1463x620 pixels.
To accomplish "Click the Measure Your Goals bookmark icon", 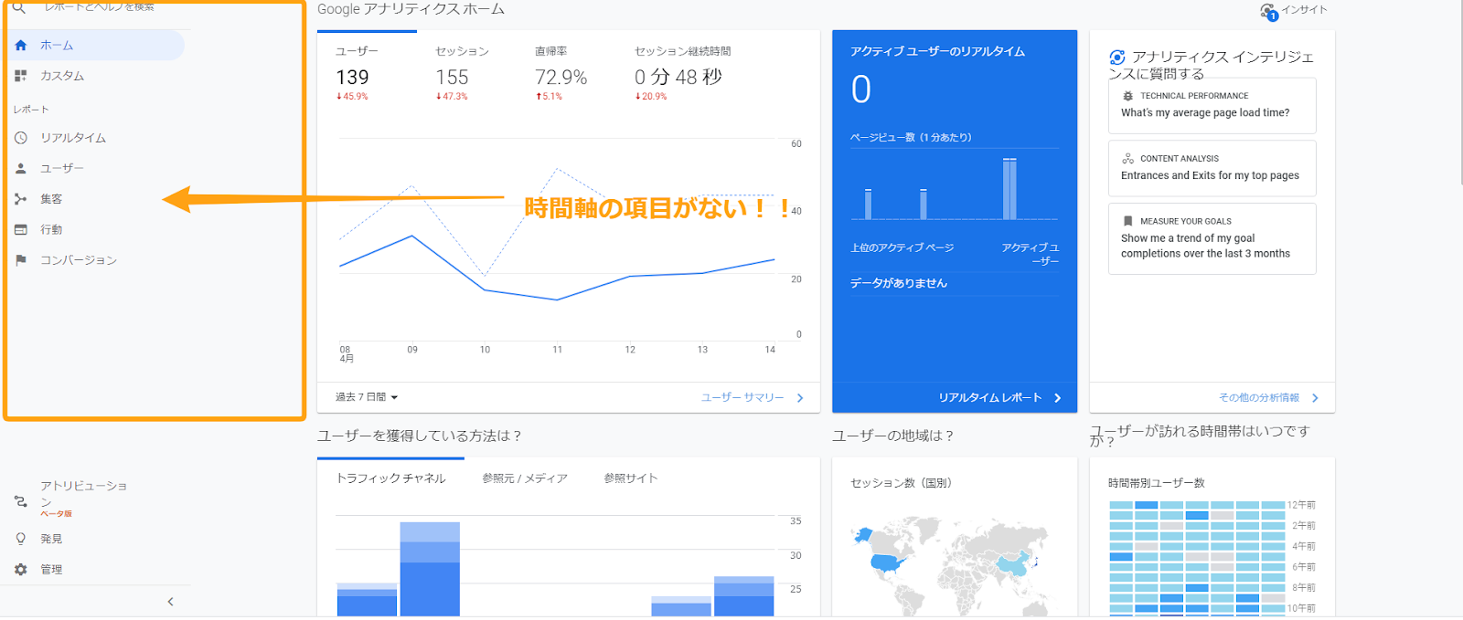I will 1127,221.
